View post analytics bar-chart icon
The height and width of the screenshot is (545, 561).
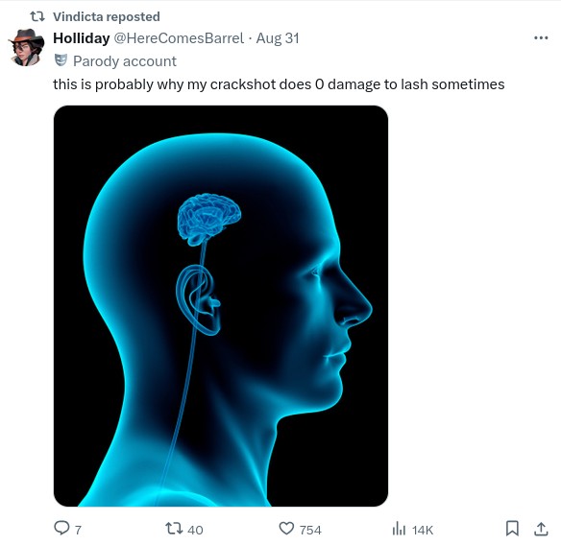(x=399, y=528)
